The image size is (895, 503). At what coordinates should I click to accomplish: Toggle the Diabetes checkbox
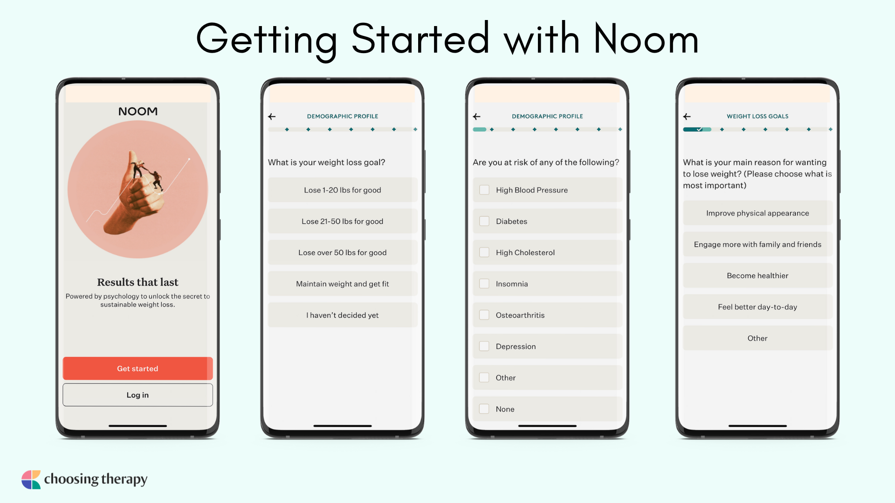tap(484, 221)
